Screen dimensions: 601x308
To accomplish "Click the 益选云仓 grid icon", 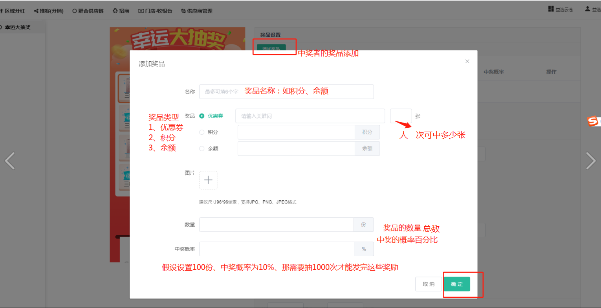I will click(551, 9).
